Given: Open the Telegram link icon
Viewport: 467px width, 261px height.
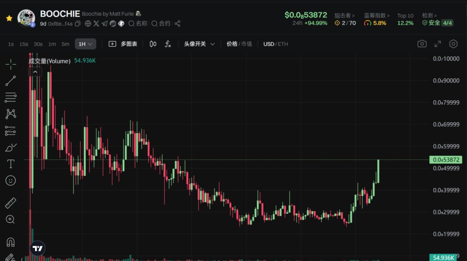Looking at the screenshot, I should 105,24.
